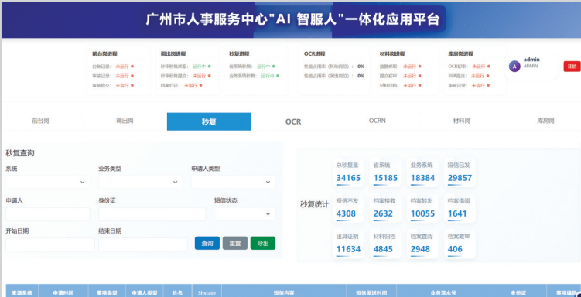The height and width of the screenshot is (297, 581).
Task: Open the 系统 dropdown
Action: pos(48,182)
